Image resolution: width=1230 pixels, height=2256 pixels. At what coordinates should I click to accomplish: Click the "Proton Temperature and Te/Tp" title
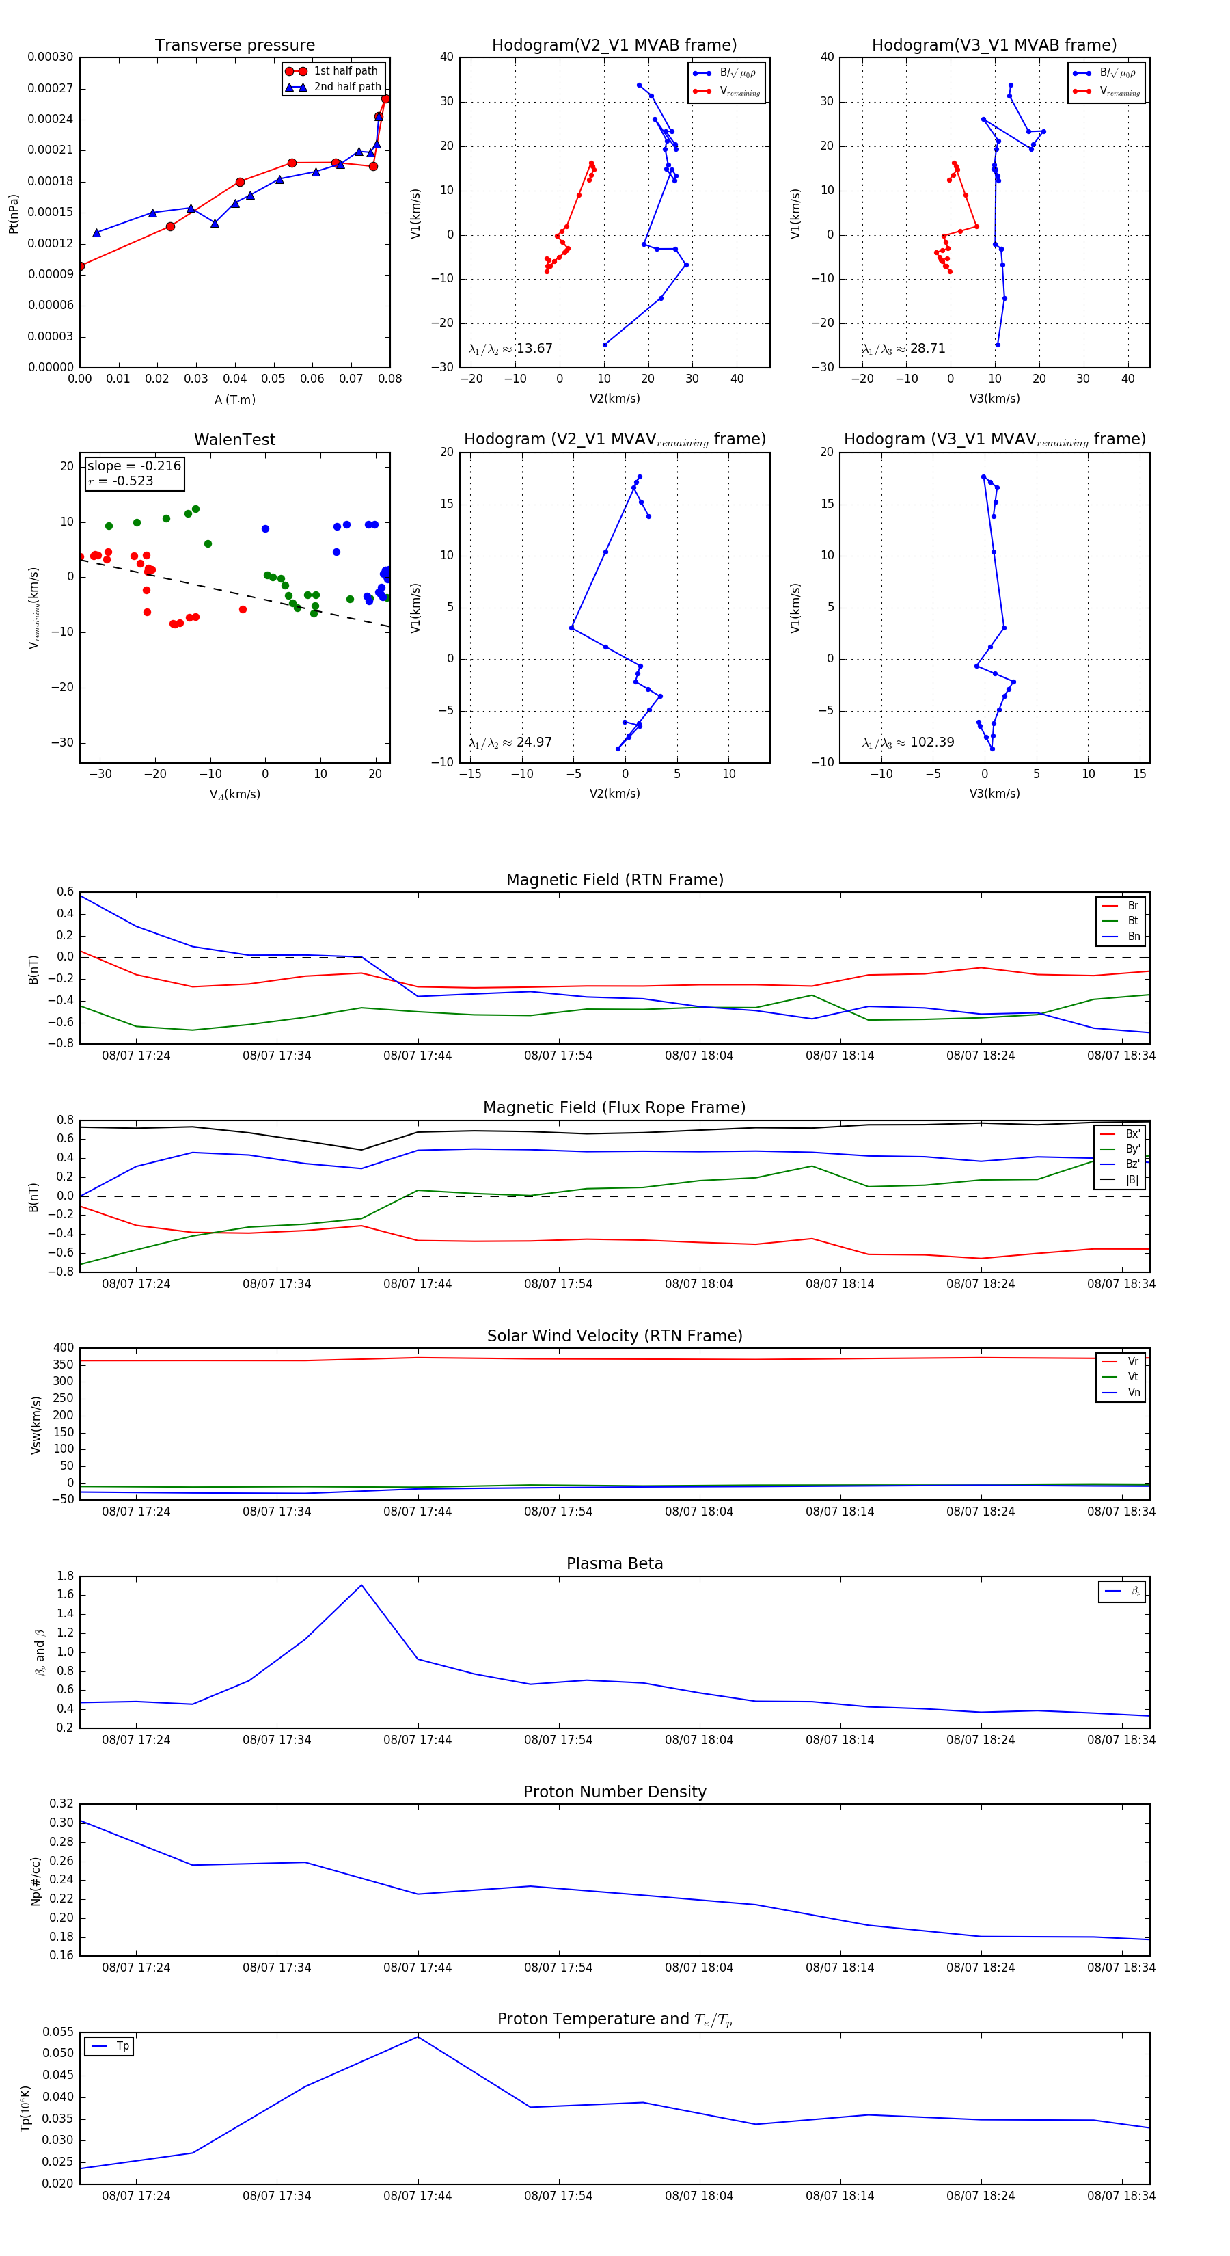[614, 2019]
